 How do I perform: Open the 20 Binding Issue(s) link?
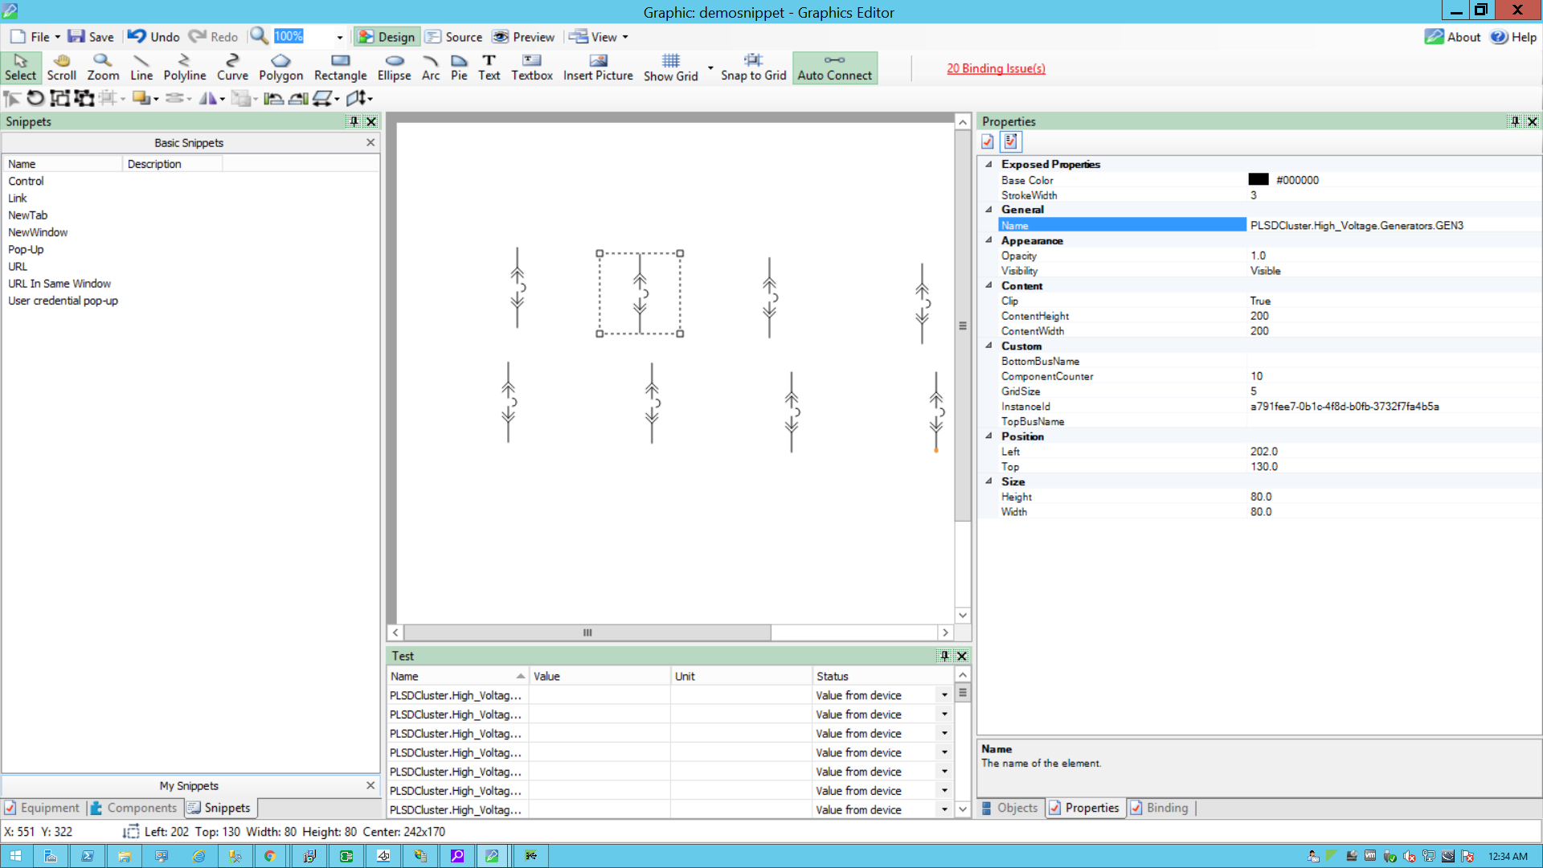pos(996,68)
